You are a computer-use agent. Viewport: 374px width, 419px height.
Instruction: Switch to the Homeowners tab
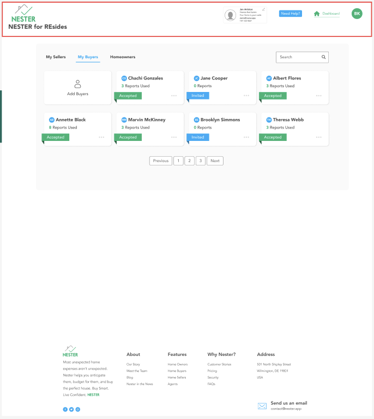point(123,57)
